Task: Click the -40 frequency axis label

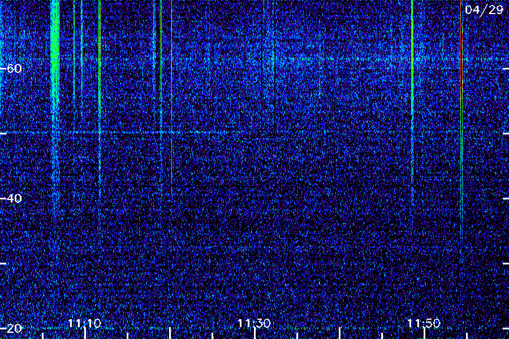Action: coord(11,198)
